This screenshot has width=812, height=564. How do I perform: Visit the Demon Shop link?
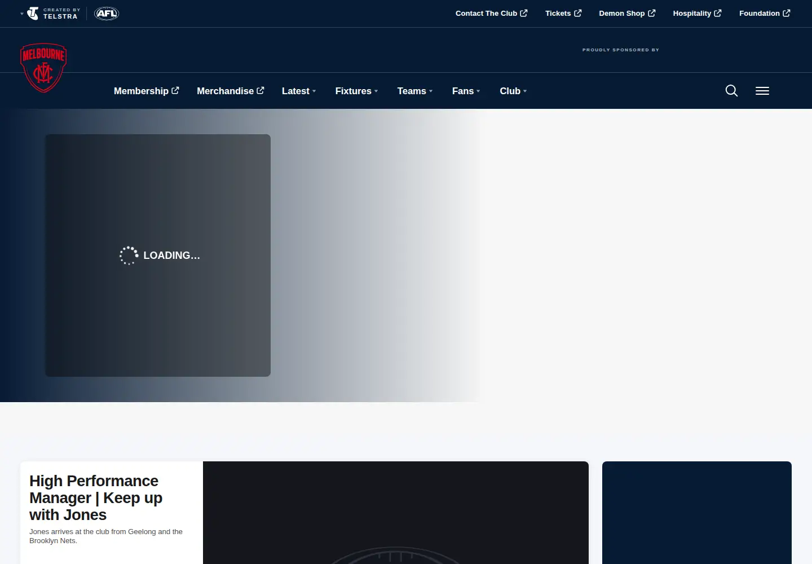tap(627, 14)
